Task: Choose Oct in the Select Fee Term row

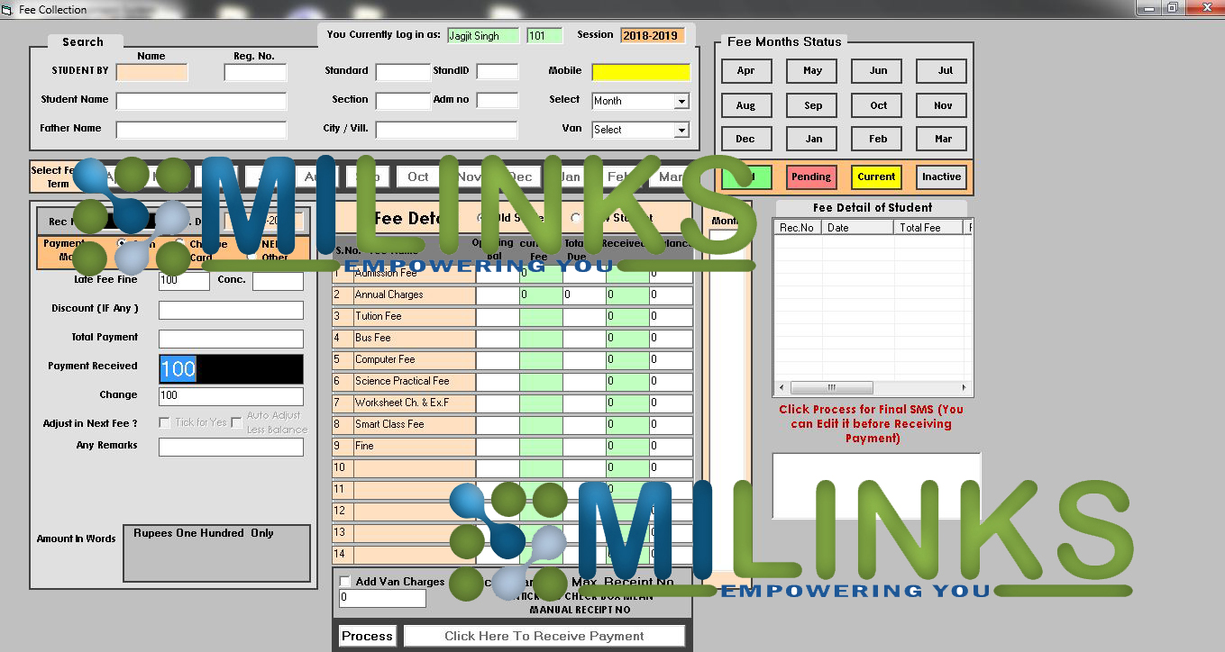Action: (417, 177)
